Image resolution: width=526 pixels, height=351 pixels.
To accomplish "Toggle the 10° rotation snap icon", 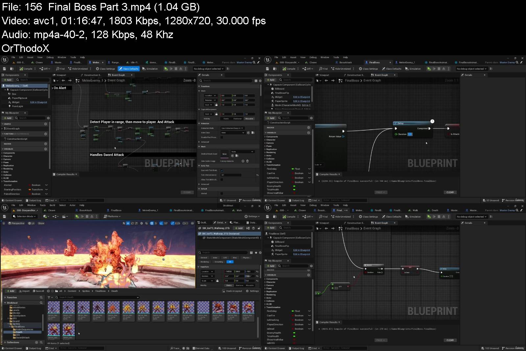I will click(x=161, y=223).
